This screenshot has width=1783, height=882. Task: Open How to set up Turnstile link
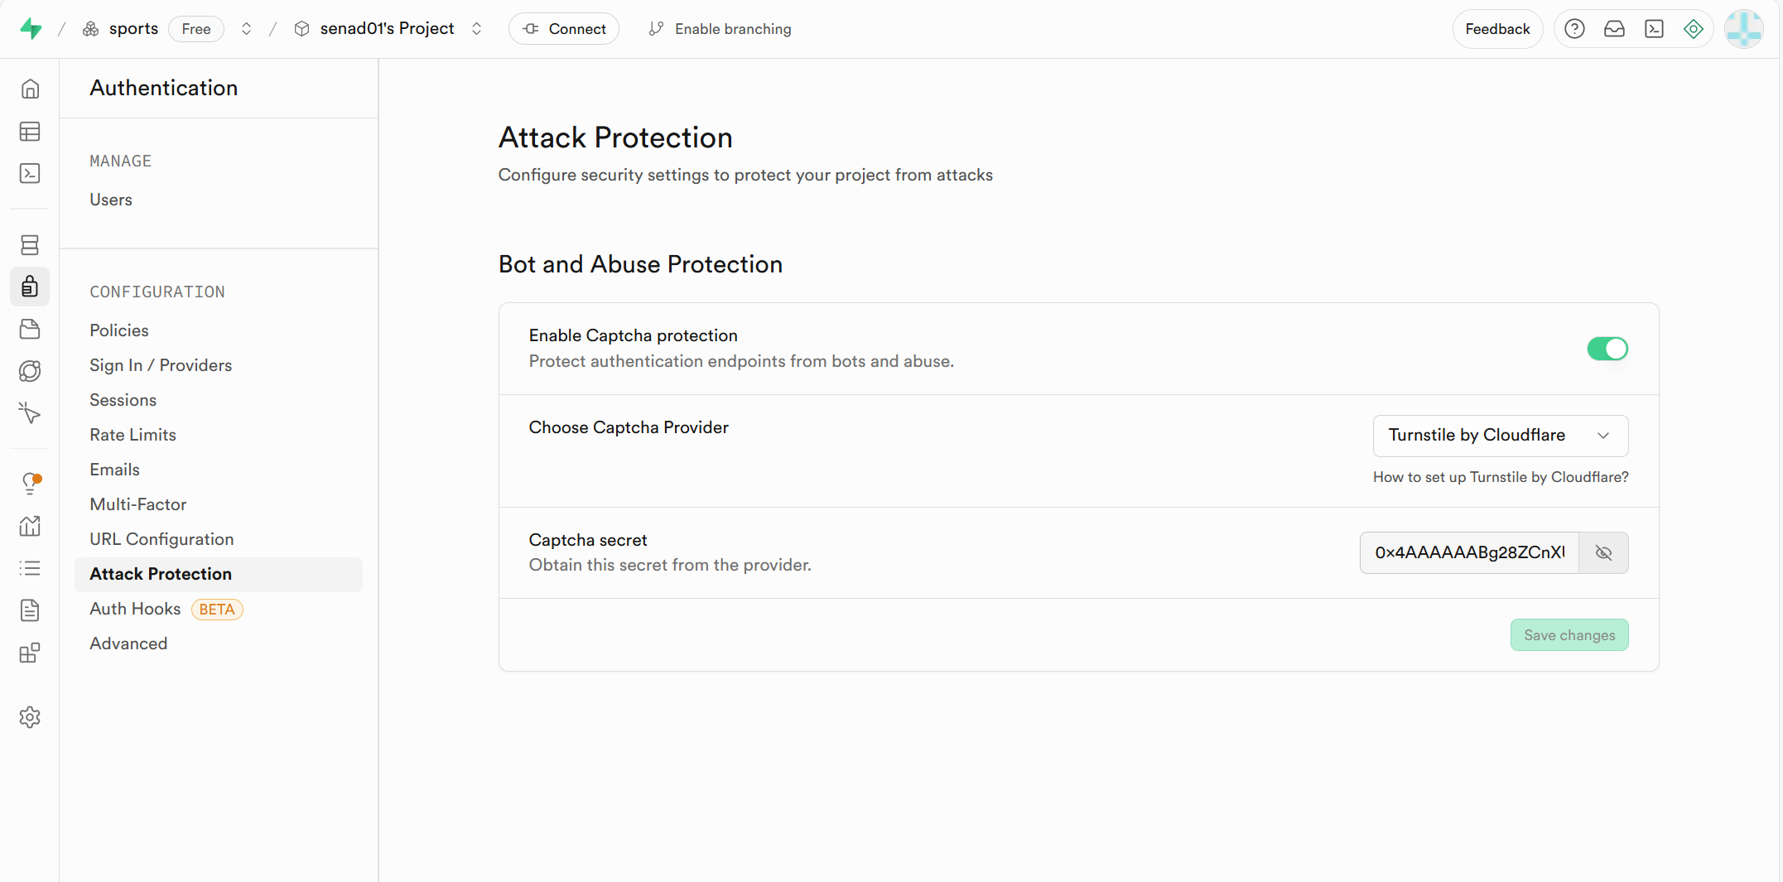[x=1500, y=477]
